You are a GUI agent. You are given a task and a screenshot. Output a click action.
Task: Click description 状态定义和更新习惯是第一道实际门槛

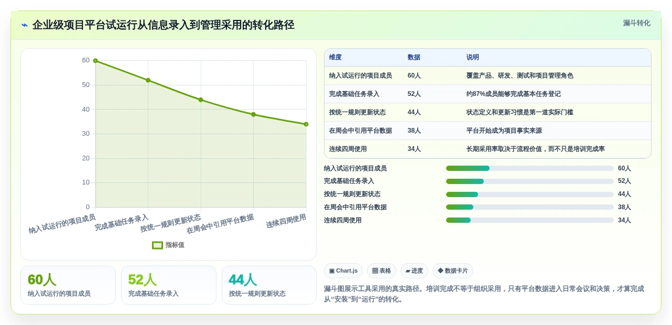pyautogui.click(x=520, y=112)
